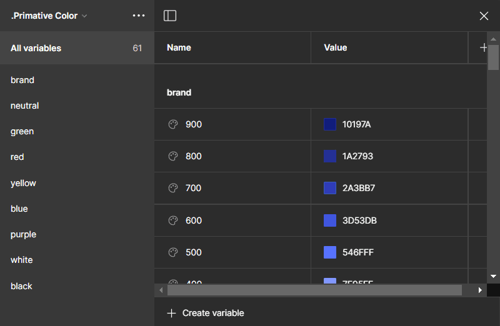Open color swatch for 10197A

point(330,124)
